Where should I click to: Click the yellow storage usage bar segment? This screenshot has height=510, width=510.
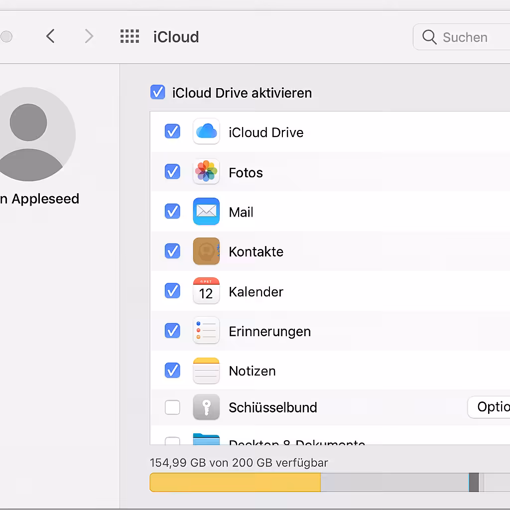click(235, 482)
